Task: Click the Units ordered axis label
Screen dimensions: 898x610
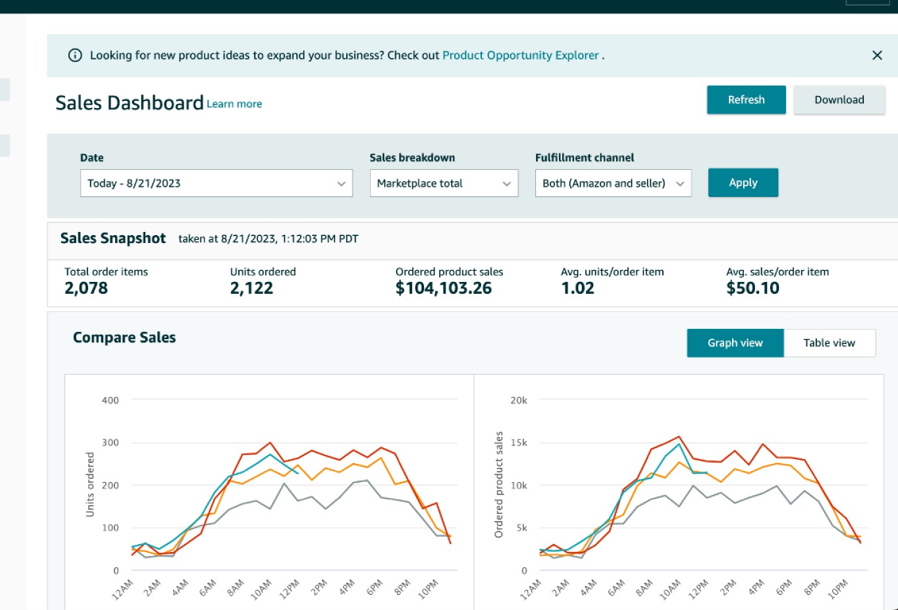Action: tap(90, 485)
